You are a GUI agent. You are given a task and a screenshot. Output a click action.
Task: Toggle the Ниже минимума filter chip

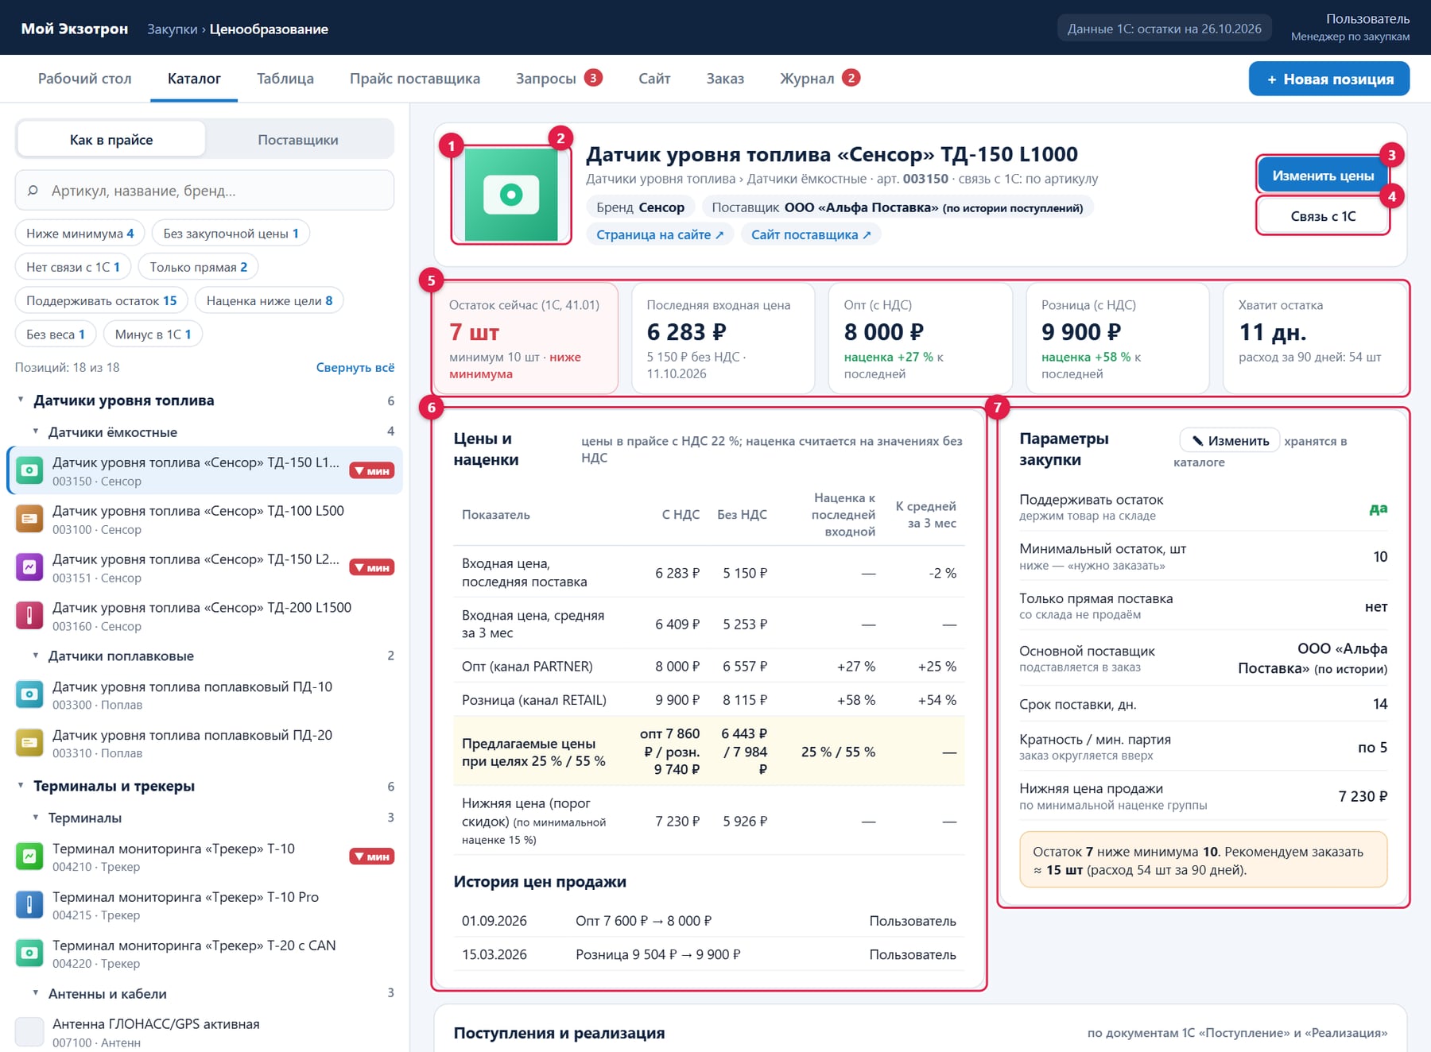pyautogui.click(x=79, y=234)
